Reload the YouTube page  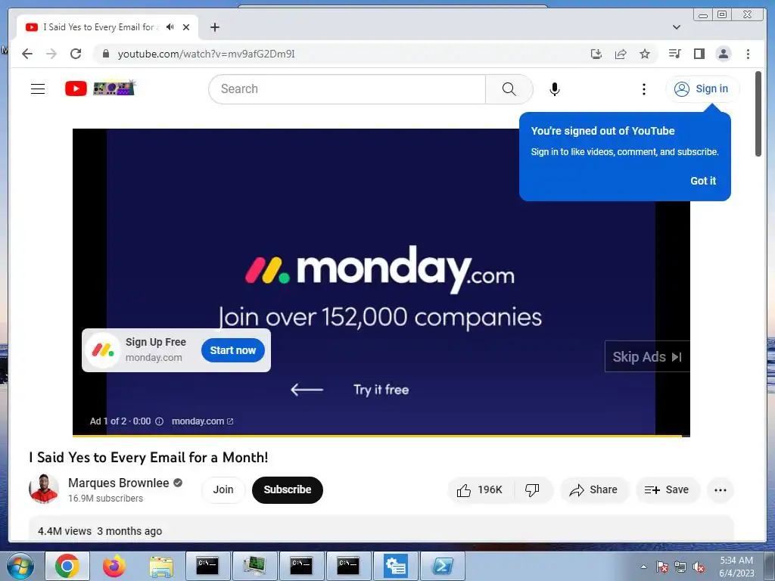[x=76, y=54]
